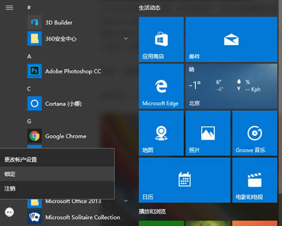This screenshot has width=282, height=226.
Task: Jump via the A letter header
Action: [29, 56]
